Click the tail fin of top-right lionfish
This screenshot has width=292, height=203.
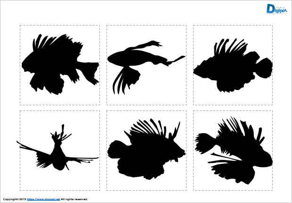(x=265, y=69)
